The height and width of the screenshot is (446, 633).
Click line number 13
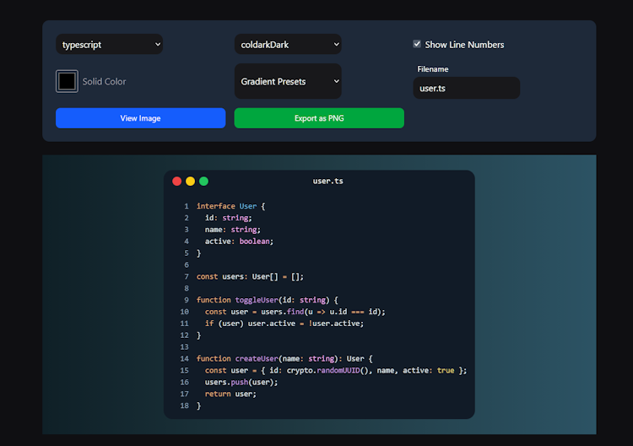[x=184, y=346]
